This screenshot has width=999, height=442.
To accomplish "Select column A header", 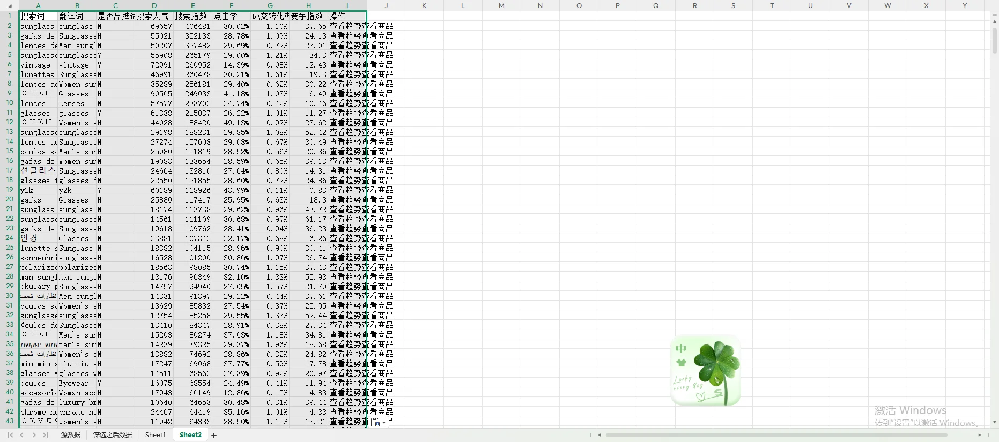I will pos(38,6).
